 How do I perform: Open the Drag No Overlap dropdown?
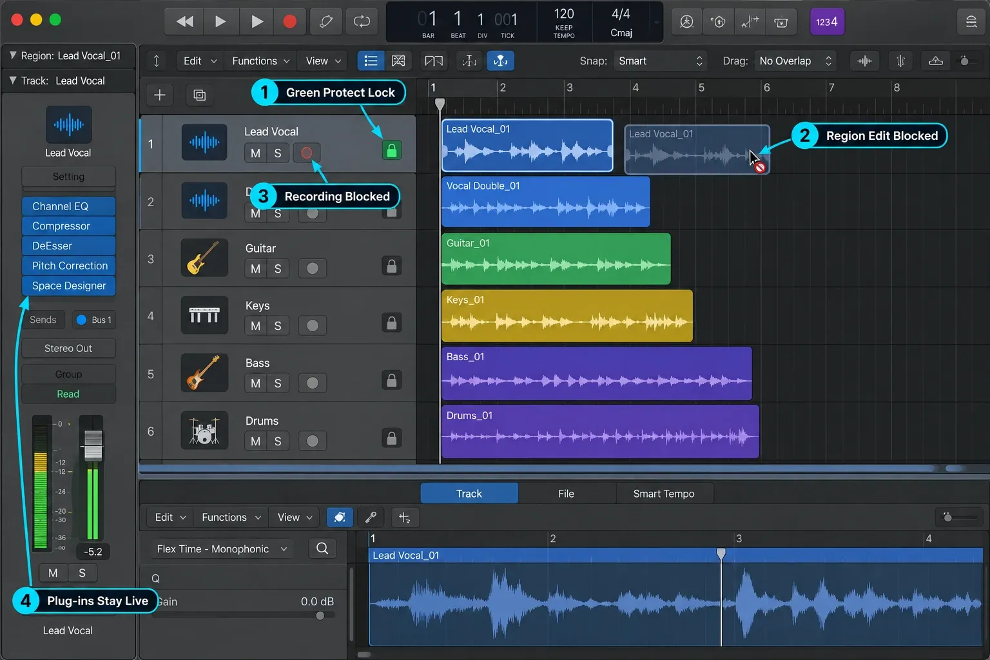tap(795, 61)
